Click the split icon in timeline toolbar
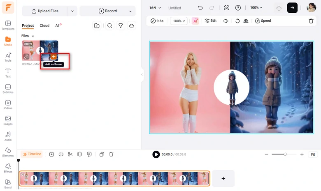Screen dimensions: 321x191 pyautogui.click(x=61, y=154)
